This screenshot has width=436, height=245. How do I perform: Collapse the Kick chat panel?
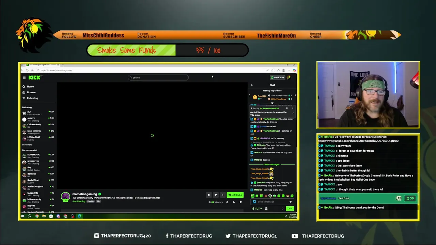pyautogui.click(x=252, y=85)
